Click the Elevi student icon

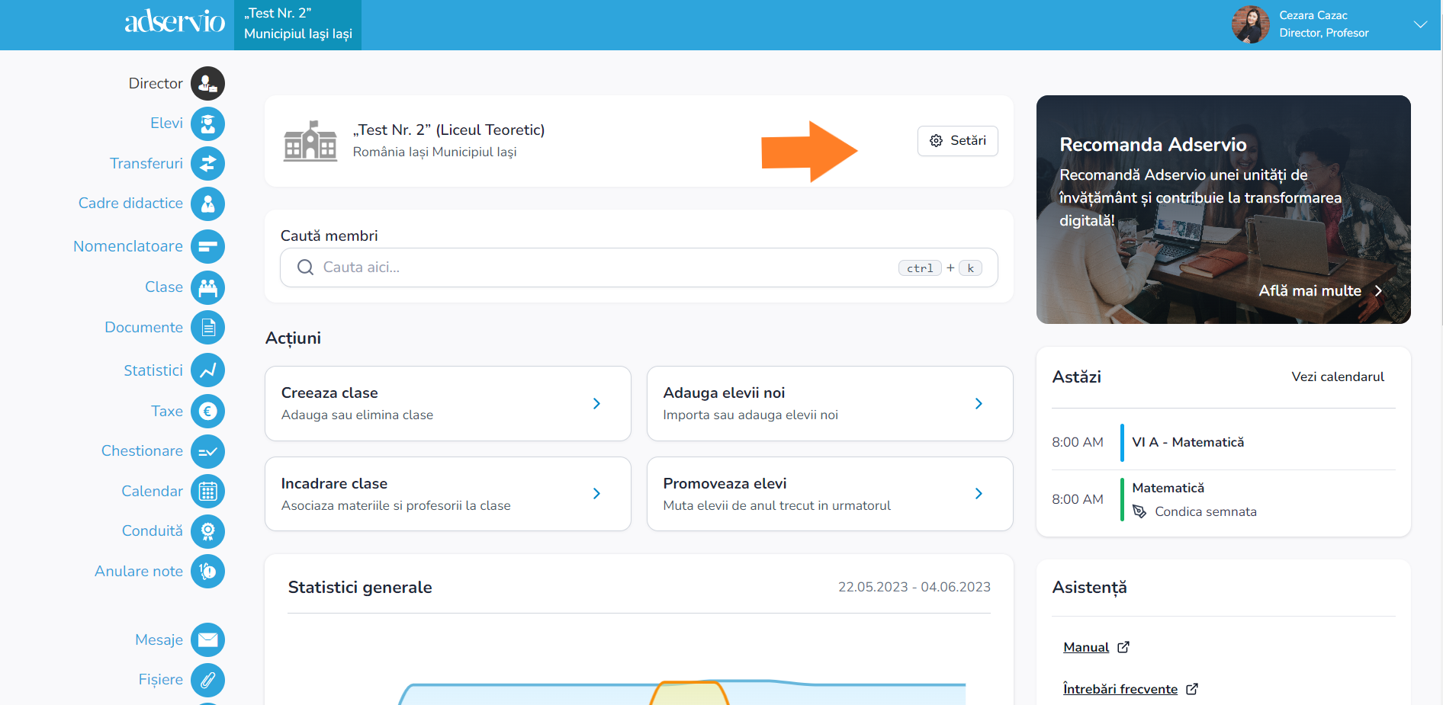(207, 123)
